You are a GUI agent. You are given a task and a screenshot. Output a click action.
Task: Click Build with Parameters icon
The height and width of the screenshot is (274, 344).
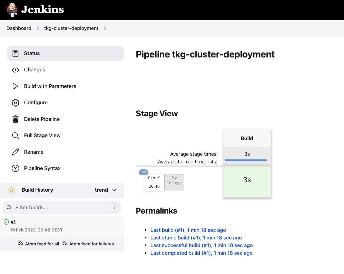click(x=15, y=86)
